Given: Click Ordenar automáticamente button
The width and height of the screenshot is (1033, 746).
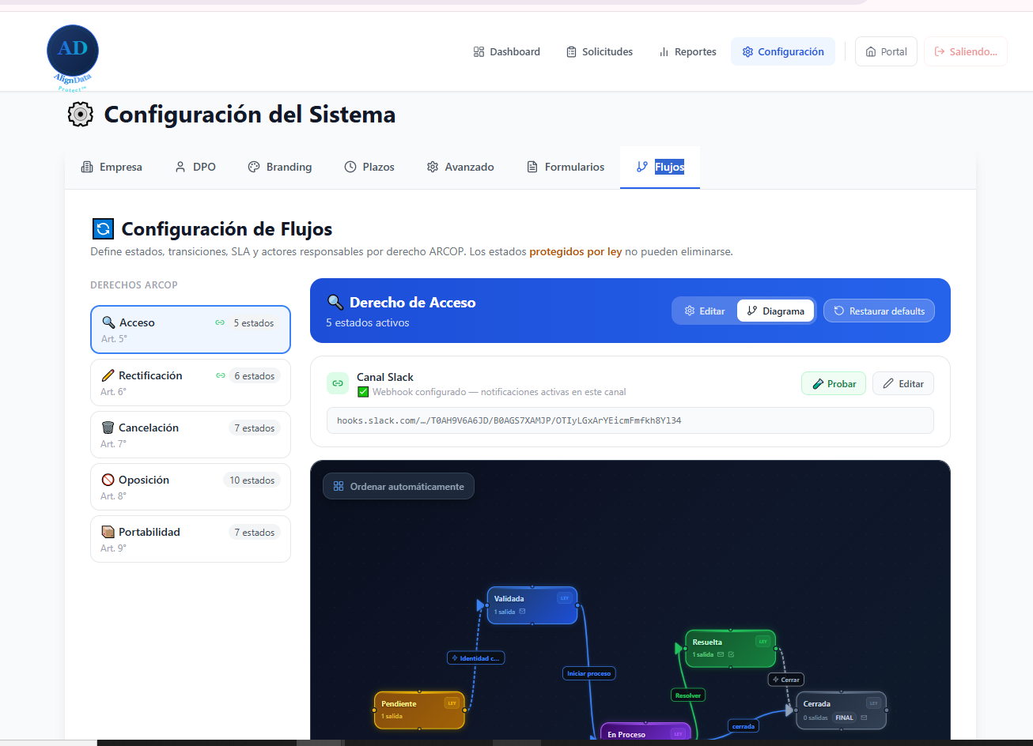Looking at the screenshot, I should point(399,486).
